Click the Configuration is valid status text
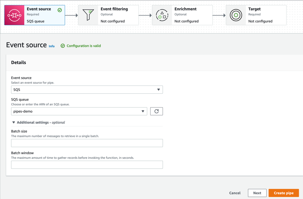 coord(84,46)
